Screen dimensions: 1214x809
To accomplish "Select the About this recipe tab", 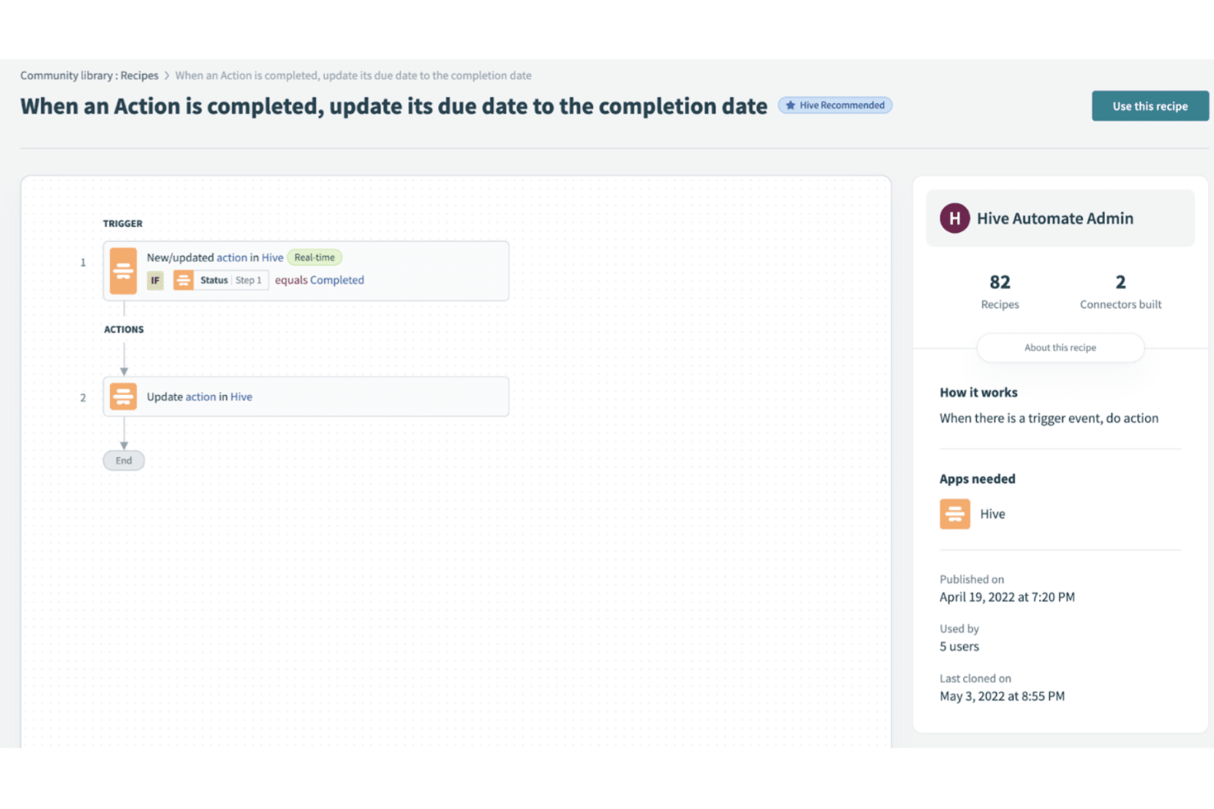I will (x=1060, y=348).
